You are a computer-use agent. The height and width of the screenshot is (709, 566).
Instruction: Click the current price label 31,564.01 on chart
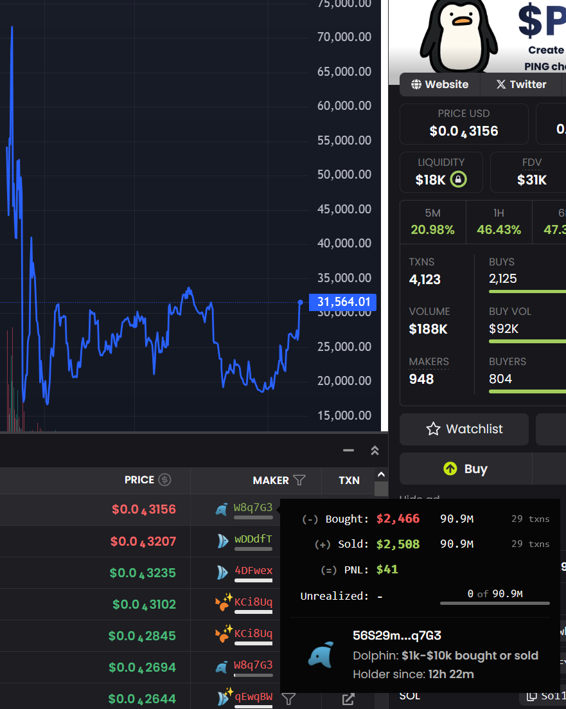342,302
